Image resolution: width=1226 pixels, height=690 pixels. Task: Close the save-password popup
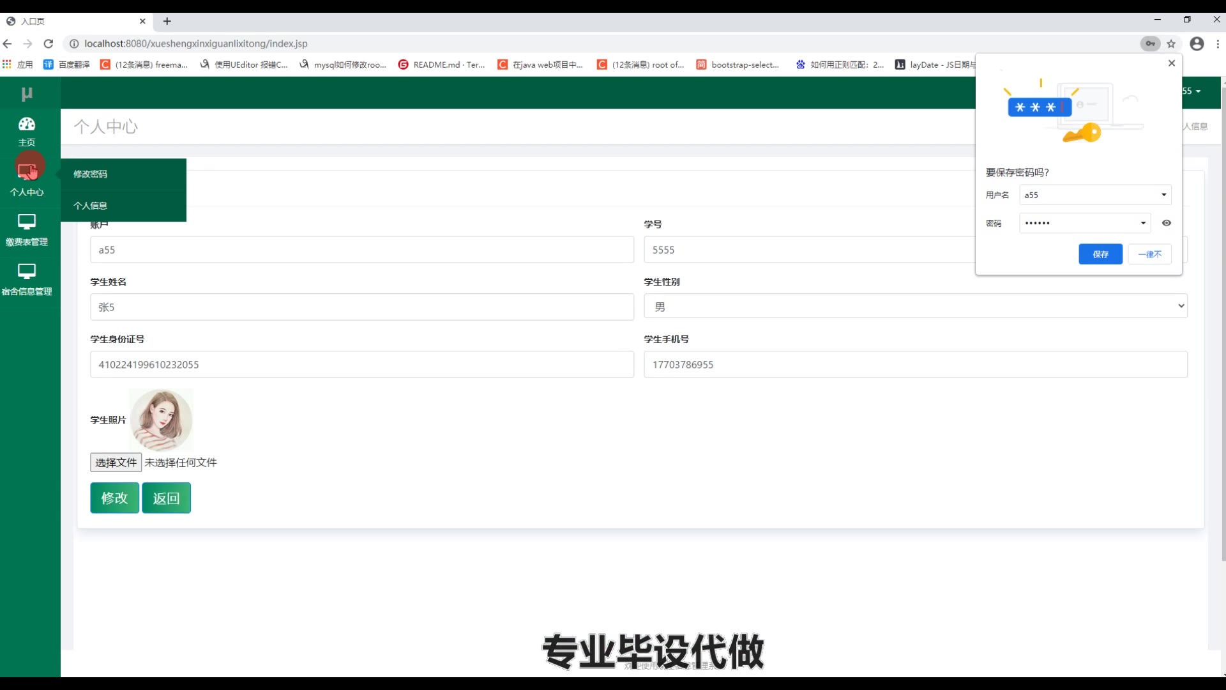1172,63
